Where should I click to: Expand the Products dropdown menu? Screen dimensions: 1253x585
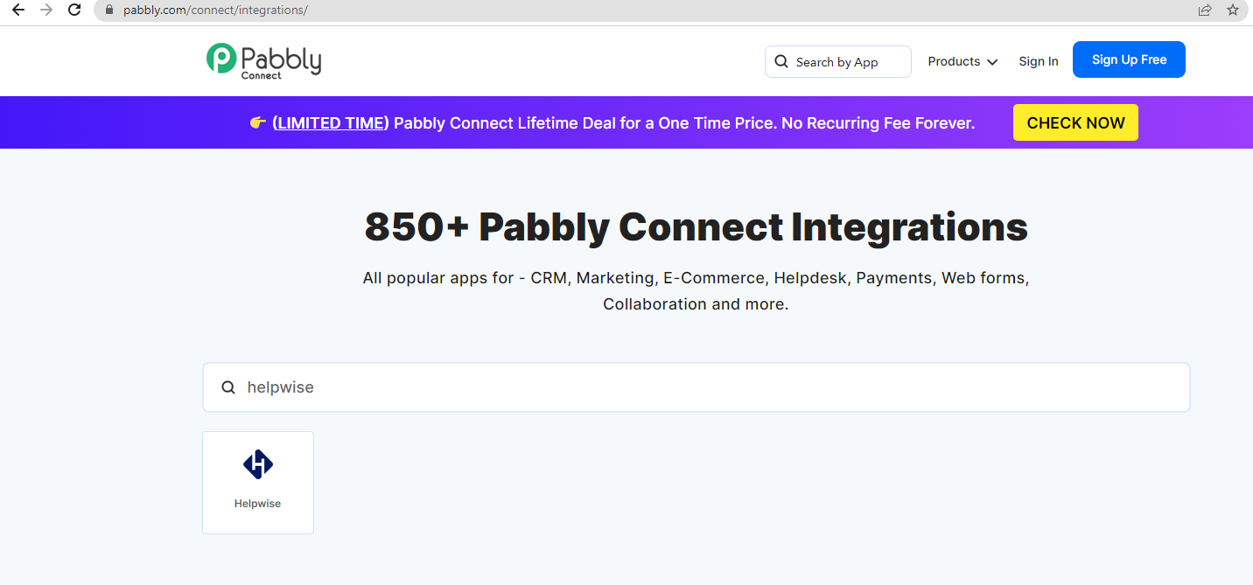pyautogui.click(x=962, y=61)
